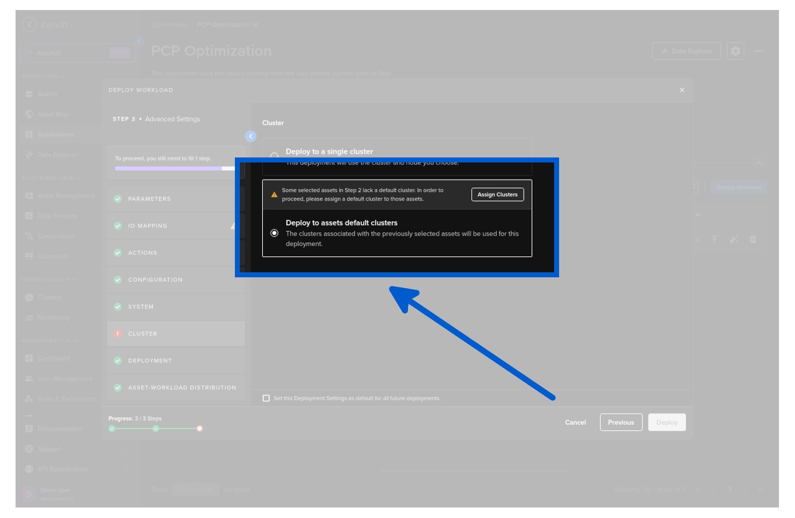Click the red error icon beside Cluster
Viewport: 795px width, 518px height.
click(118, 333)
